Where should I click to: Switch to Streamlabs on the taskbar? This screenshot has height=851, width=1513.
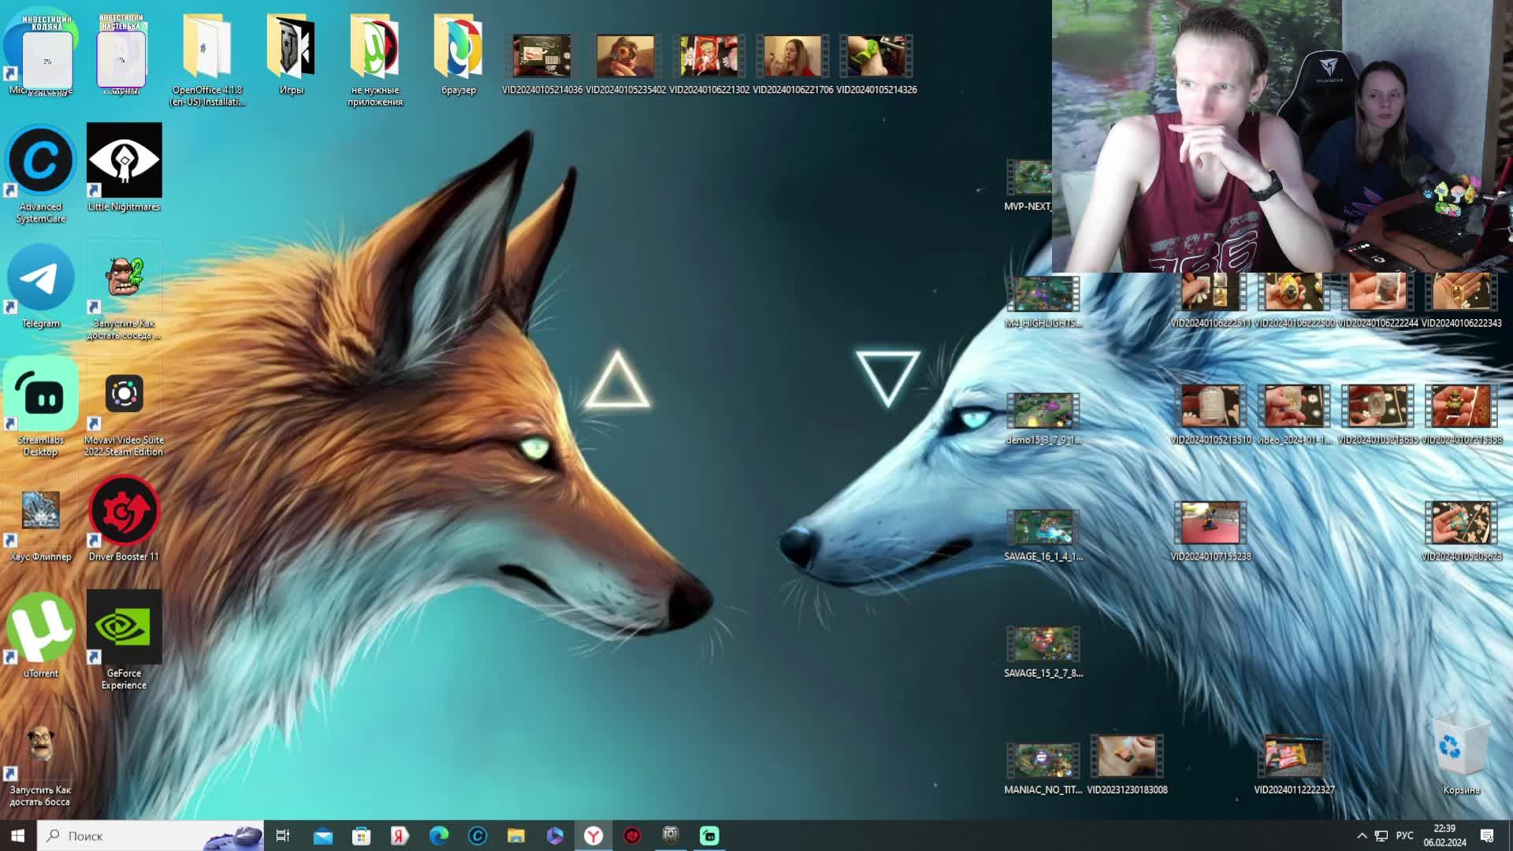click(709, 835)
